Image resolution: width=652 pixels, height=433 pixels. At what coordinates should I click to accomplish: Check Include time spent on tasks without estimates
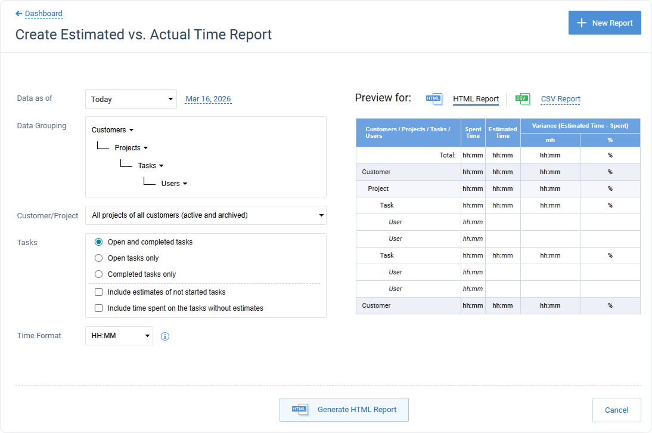98,308
